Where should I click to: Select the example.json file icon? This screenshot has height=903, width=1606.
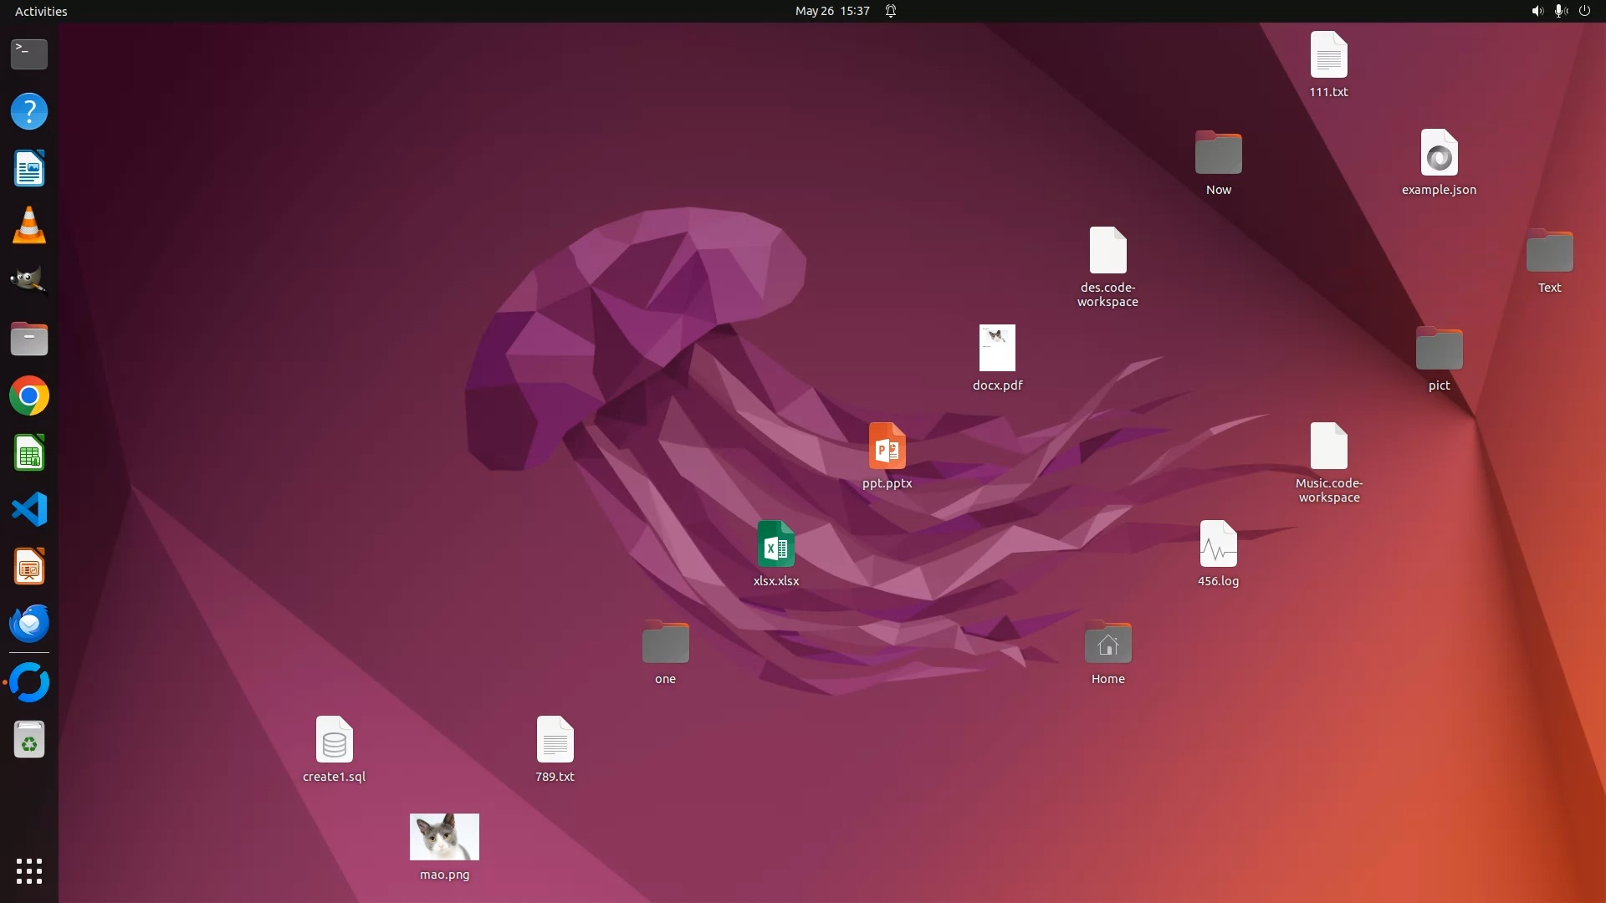pos(1439,153)
